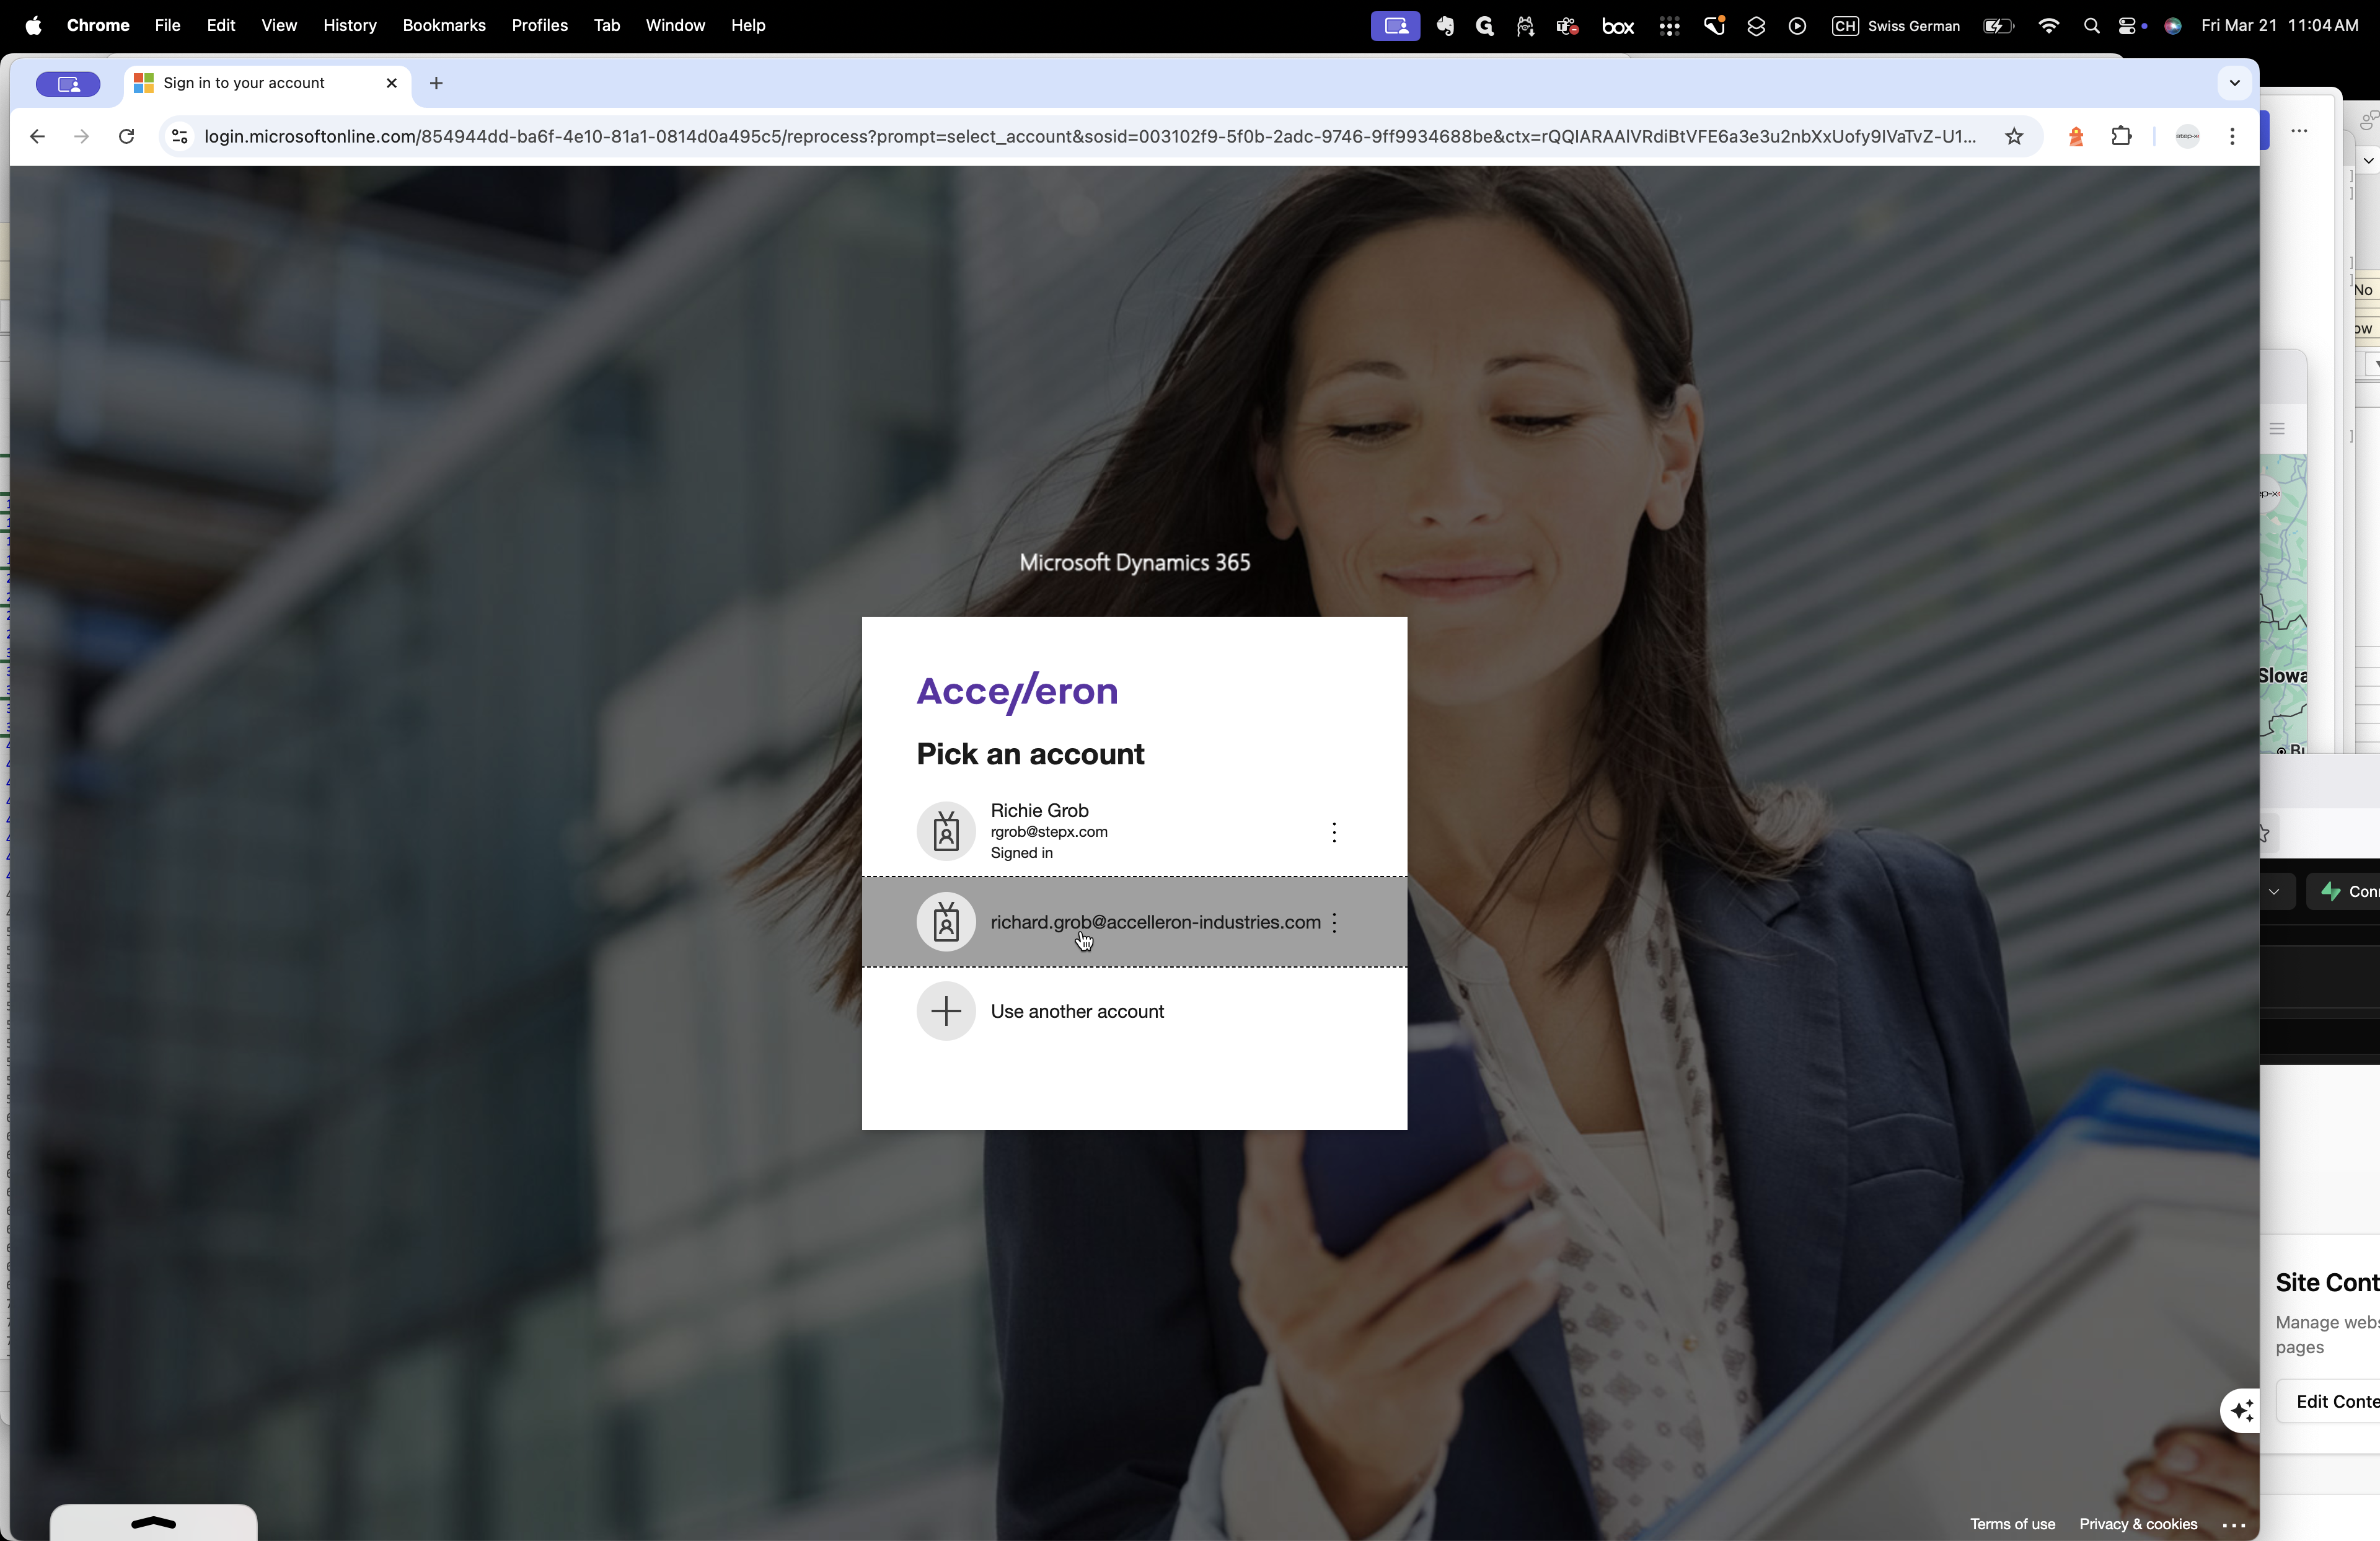Expand the chevron dropdown in background window
This screenshot has height=1541, width=2380.
[2274, 891]
